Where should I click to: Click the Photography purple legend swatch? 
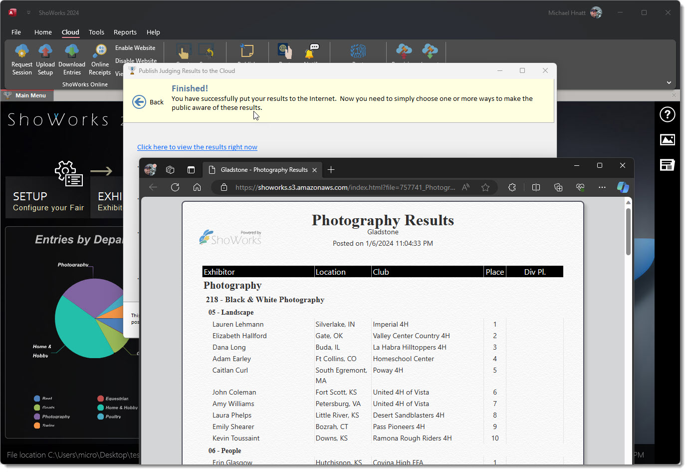tap(37, 417)
